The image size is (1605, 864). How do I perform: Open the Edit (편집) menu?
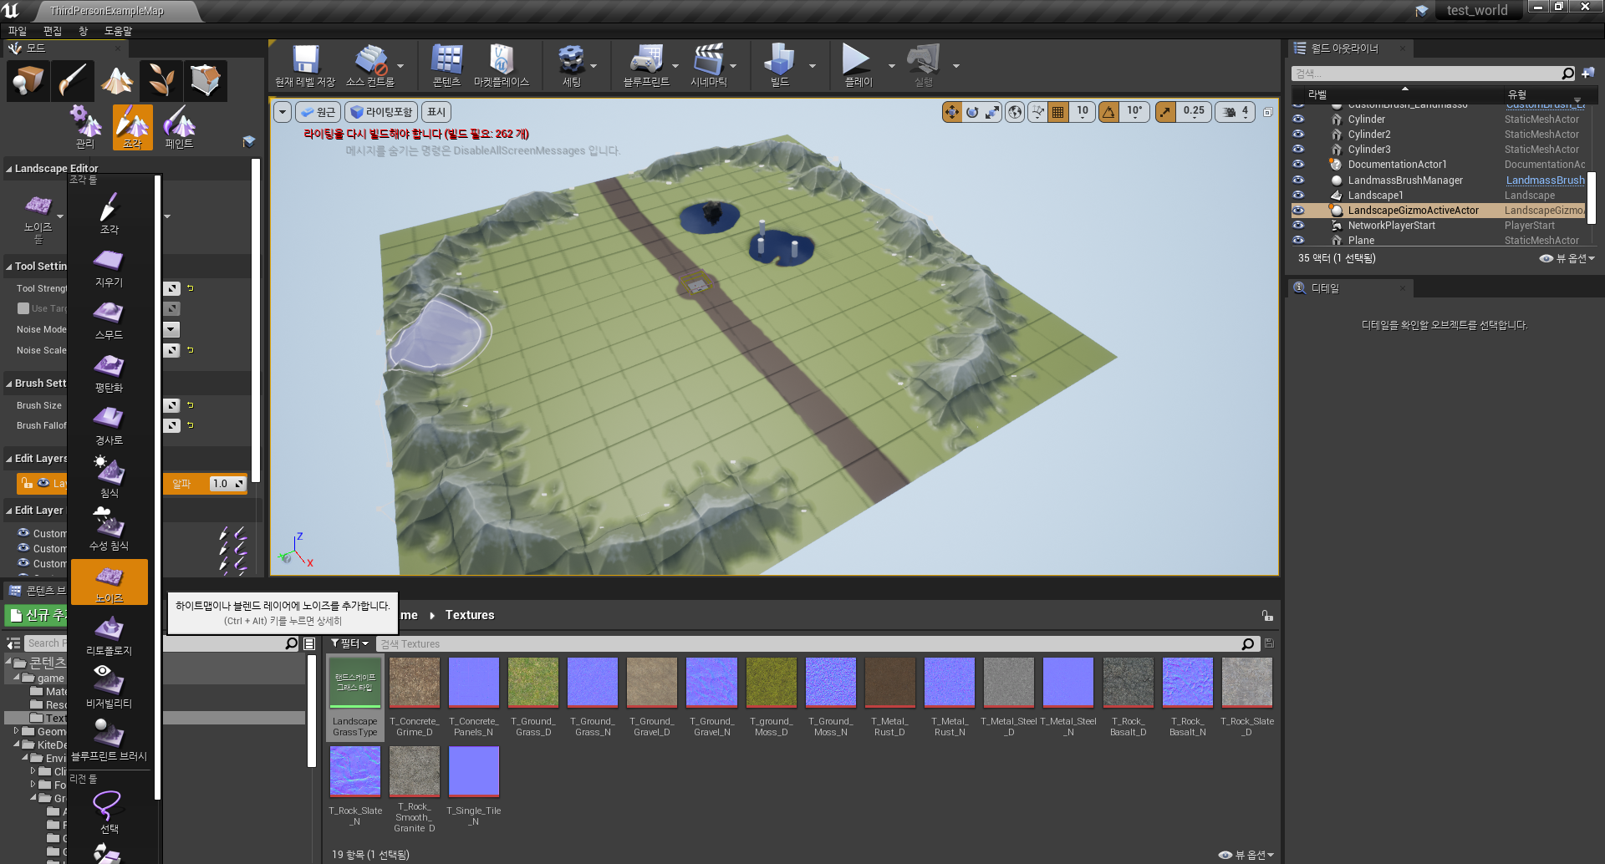pyautogui.click(x=52, y=31)
